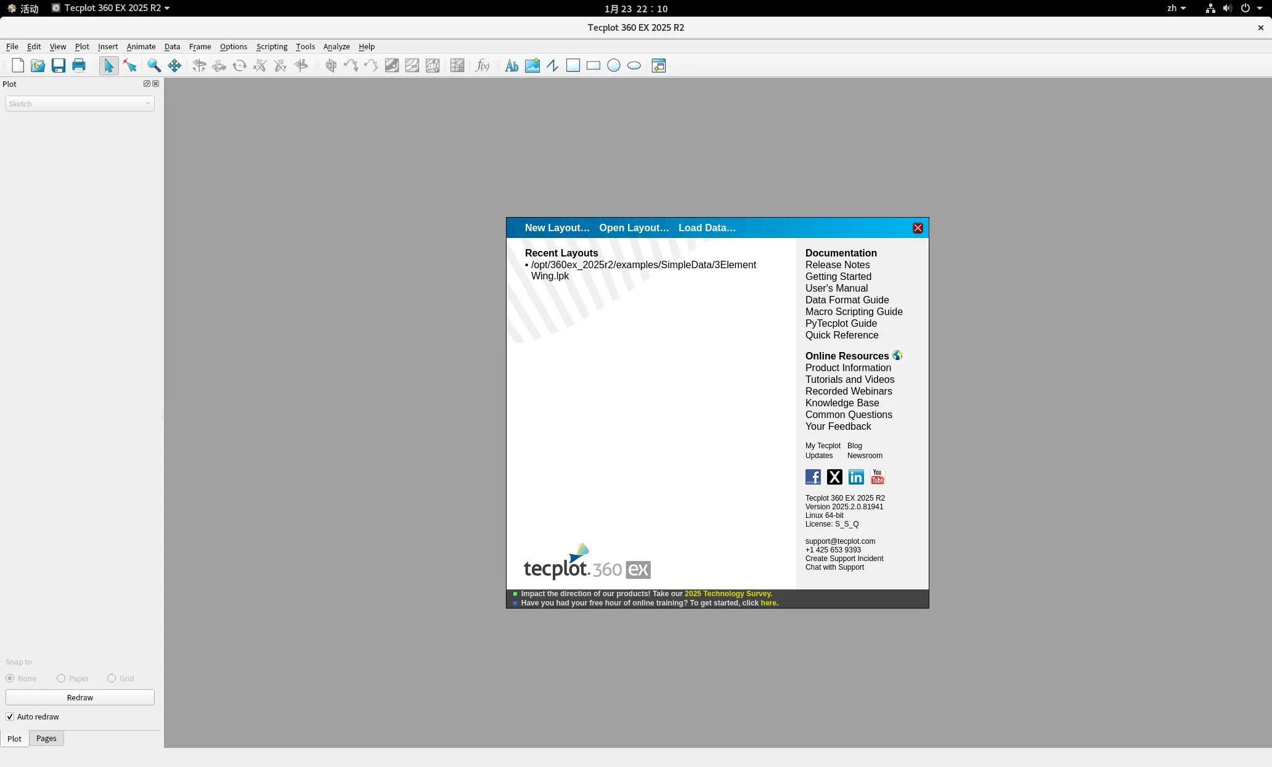Choose the rectangle shape tool
Image resolution: width=1272 pixels, height=767 pixels.
[x=593, y=65]
